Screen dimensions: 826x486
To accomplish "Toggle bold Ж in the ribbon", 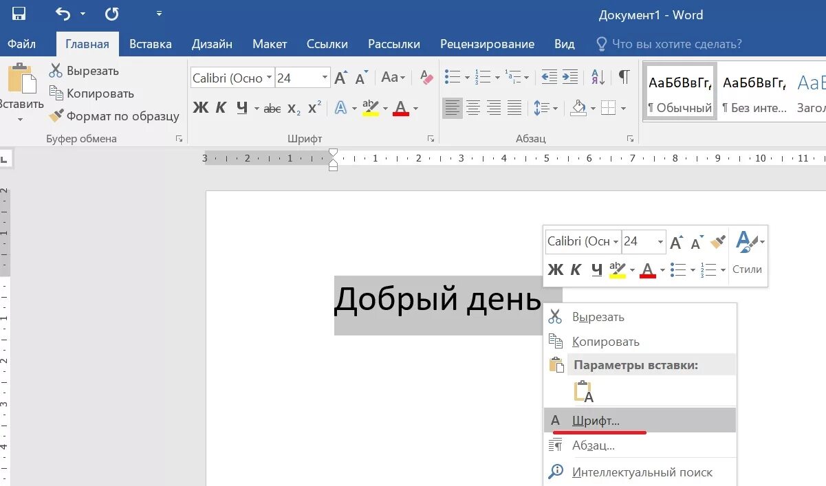I will [x=200, y=108].
